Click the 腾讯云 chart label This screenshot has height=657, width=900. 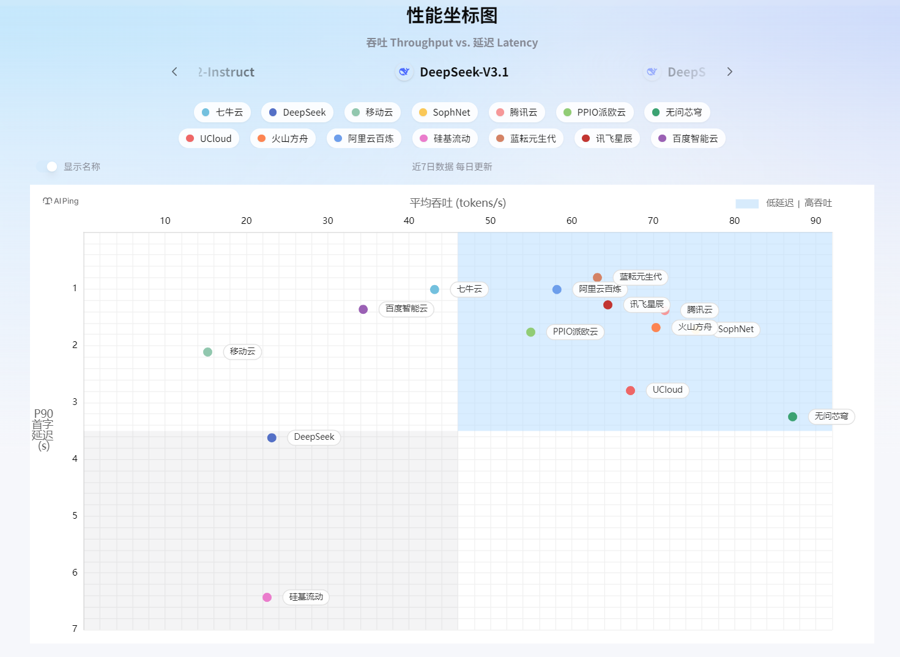[x=700, y=310]
